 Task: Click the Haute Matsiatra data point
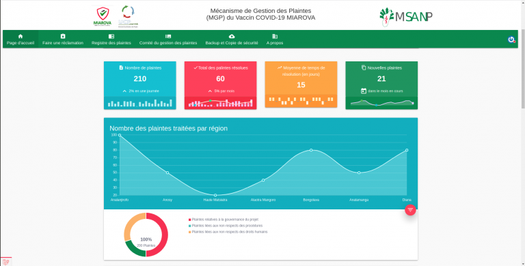tap(215, 195)
